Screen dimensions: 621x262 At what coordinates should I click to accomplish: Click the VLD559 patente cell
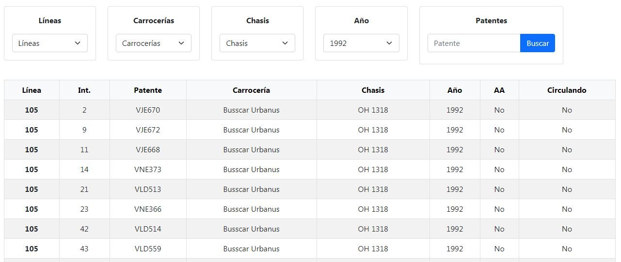[x=148, y=248]
